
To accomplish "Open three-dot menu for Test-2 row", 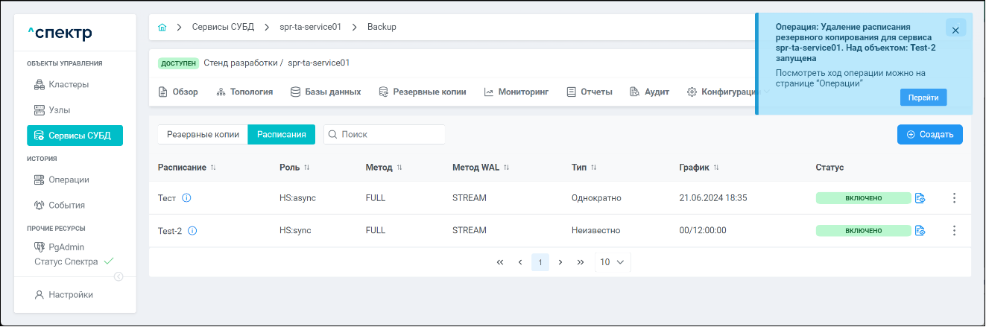I will click(x=954, y=231).
